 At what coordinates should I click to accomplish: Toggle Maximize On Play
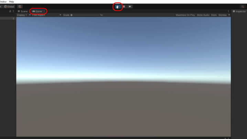coord(185,15)
